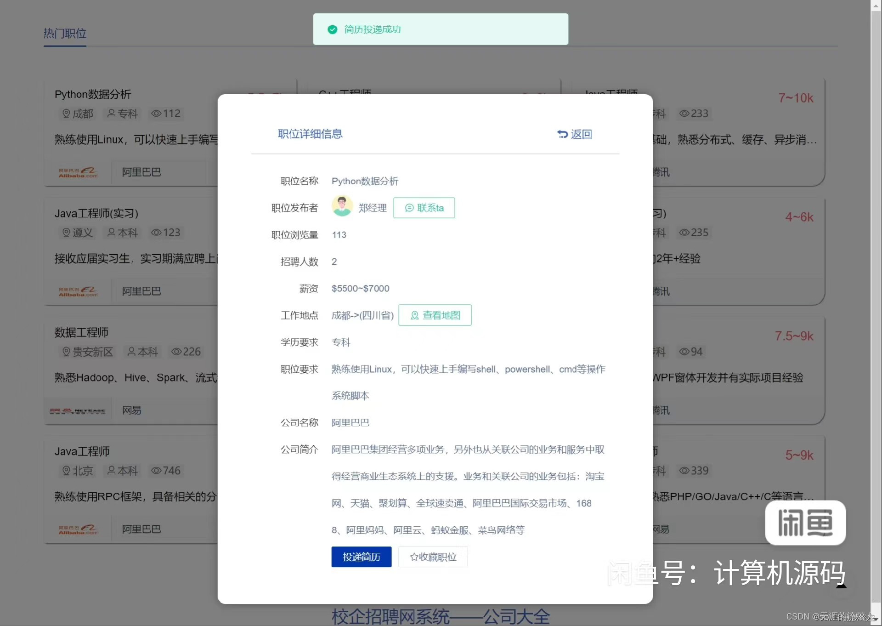Click the 闲鱼 floating logo badge
This screenshot has width=882, height=626.
click(x=805, y=523)
